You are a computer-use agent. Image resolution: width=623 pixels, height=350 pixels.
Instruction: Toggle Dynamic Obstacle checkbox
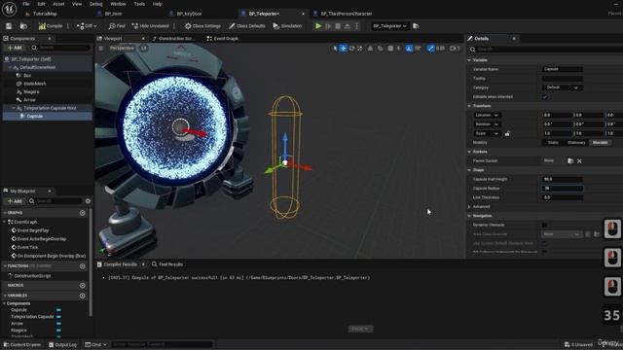pos(545,225)
